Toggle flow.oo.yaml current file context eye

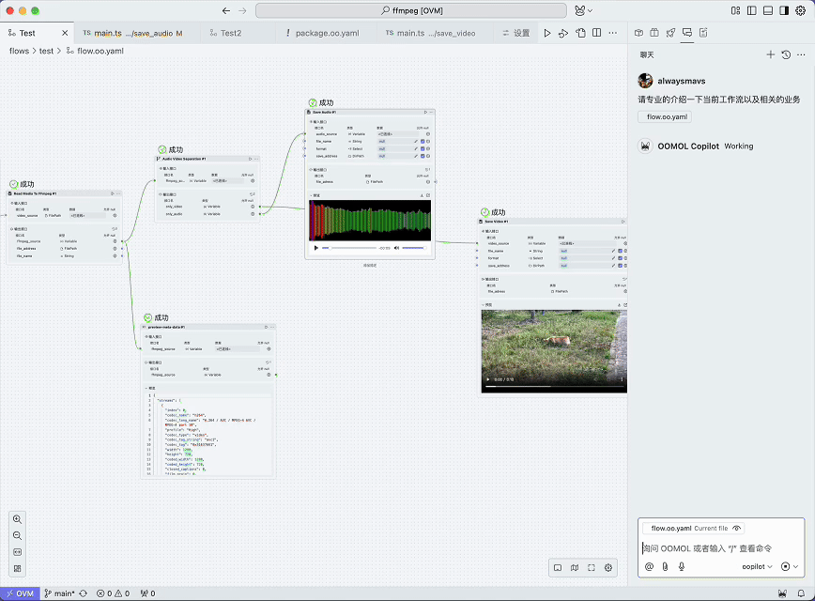pyautogui.click(x=737, y=529)
